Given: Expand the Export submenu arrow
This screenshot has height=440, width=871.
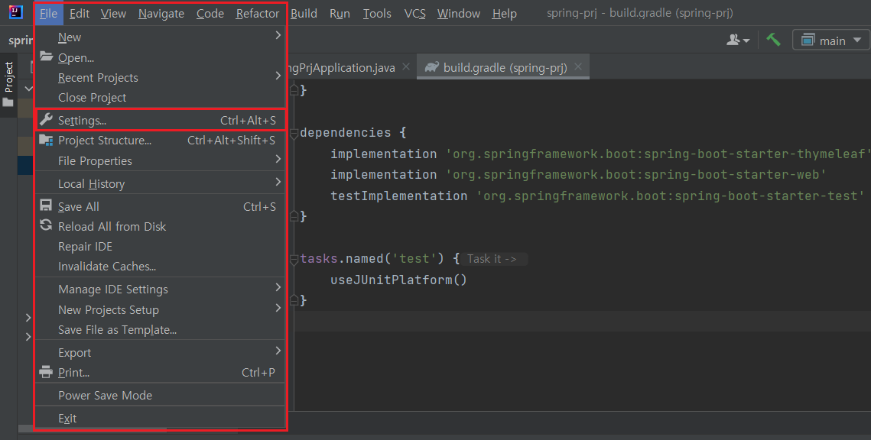Looking at the screenshot, I should (x=278, y=351).
